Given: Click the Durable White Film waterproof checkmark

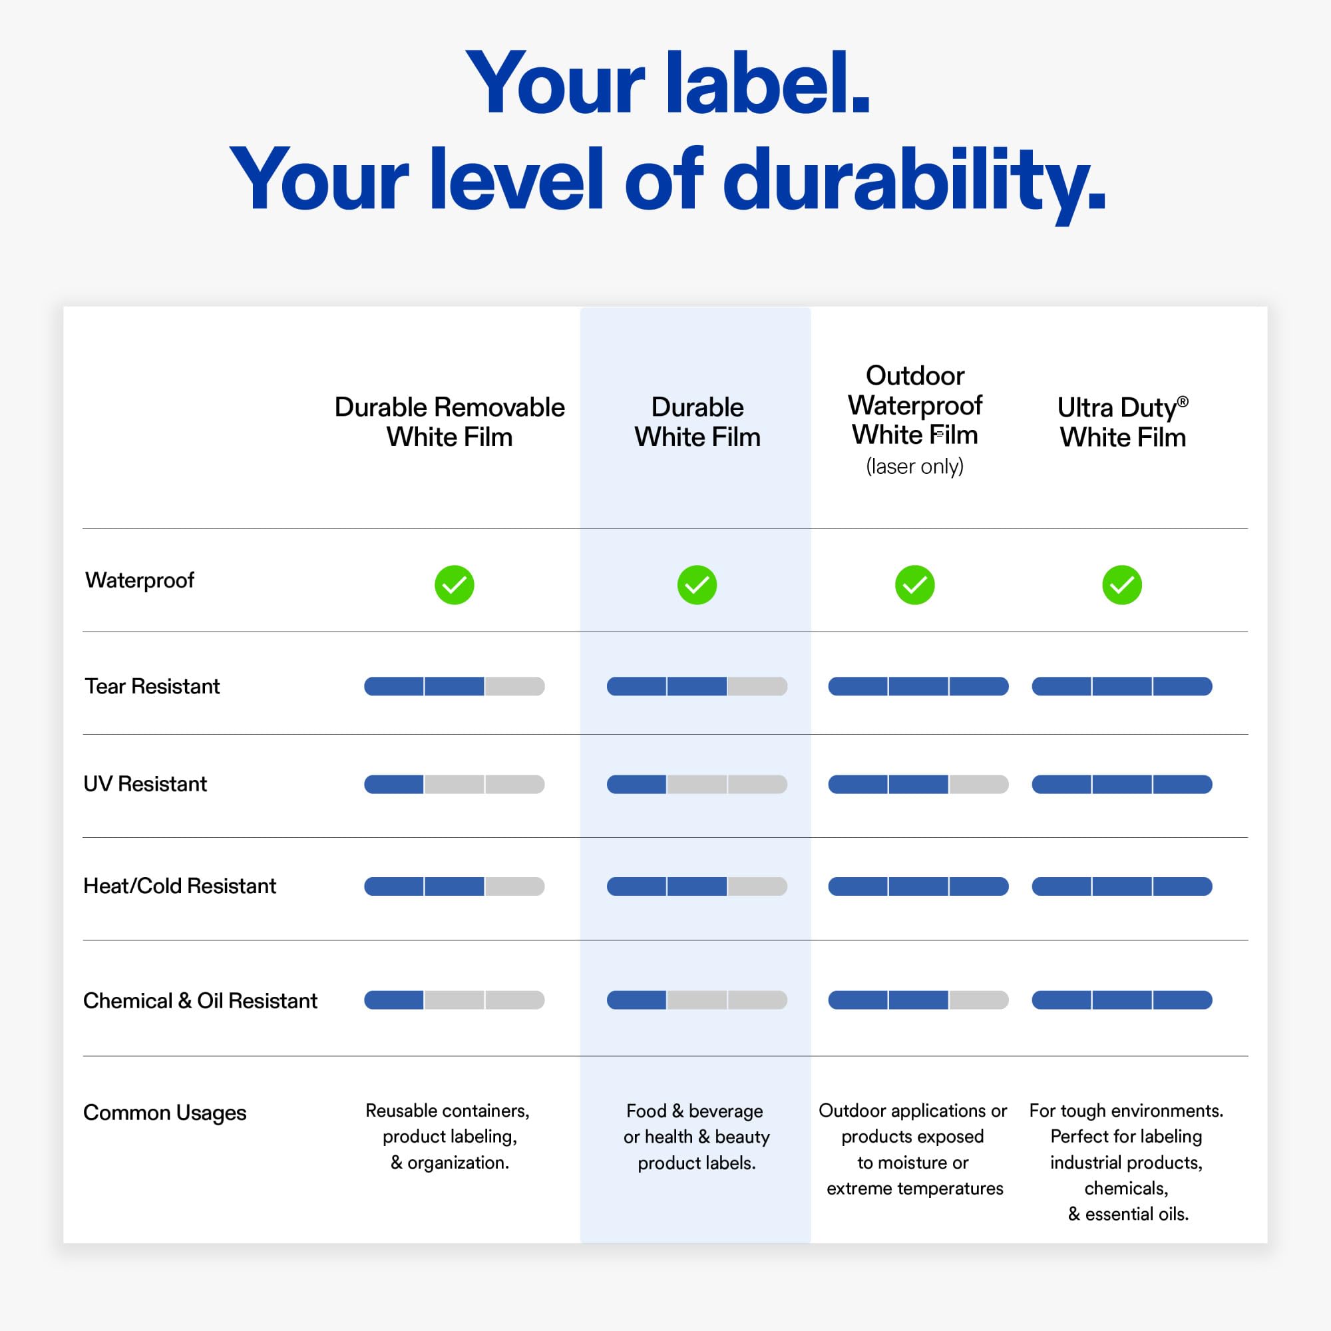Looking at the screenshot, I should [697, 585].
